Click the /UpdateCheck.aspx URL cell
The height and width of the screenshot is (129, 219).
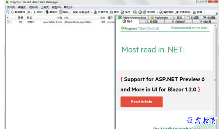click(x=79, y=22)
